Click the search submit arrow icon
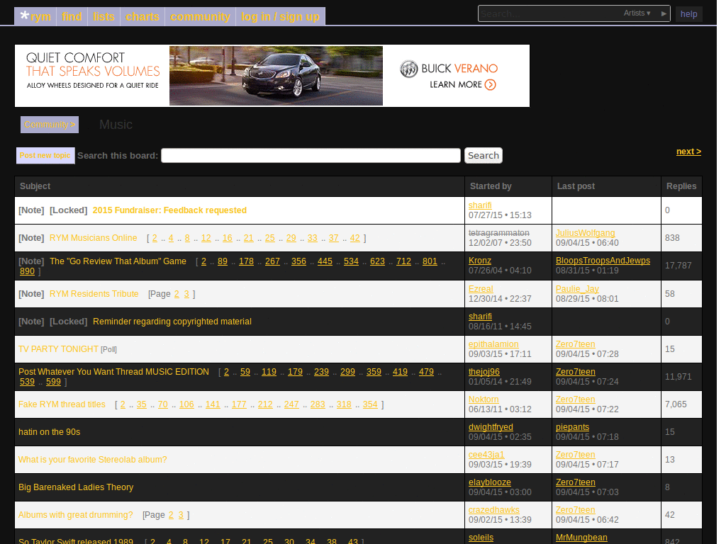Screen dimensions: 726x544 (x=664, y=13)
